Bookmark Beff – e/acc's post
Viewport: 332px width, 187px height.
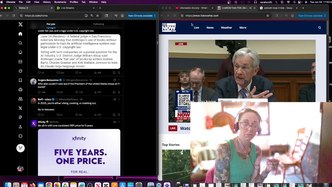[114, 115]
